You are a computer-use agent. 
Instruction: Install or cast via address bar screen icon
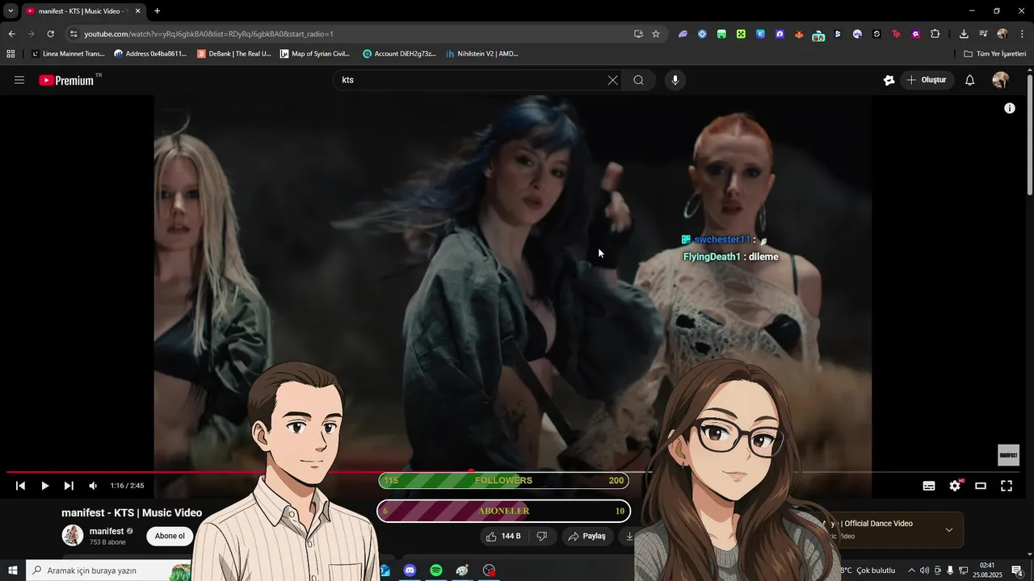click(638, 34)
